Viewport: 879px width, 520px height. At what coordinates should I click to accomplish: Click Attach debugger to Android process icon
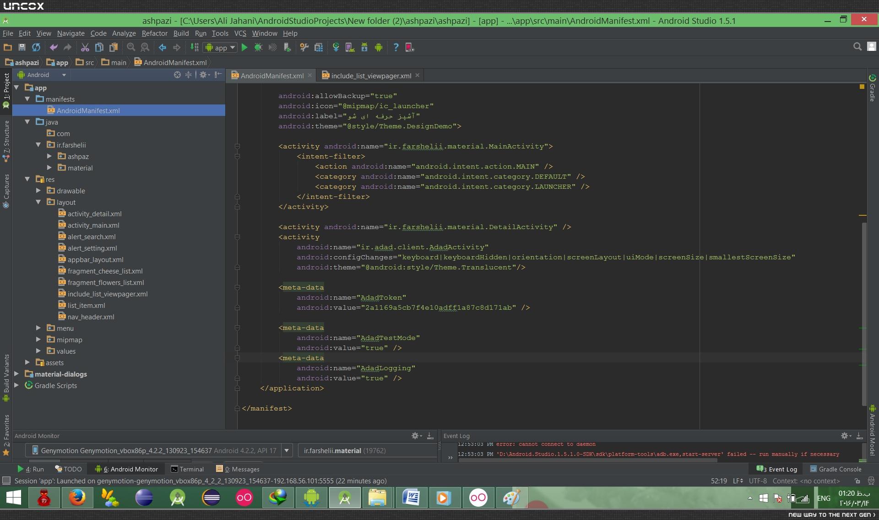287,47
